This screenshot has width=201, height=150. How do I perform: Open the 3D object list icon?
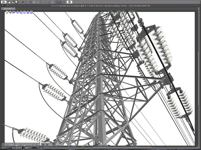coord(12,145)
